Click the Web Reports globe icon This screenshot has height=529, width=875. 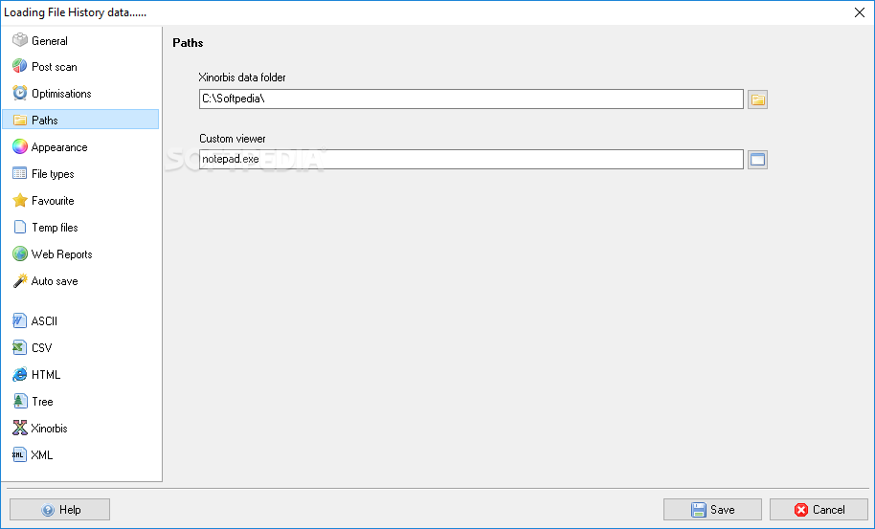click(x=20, y=253)
